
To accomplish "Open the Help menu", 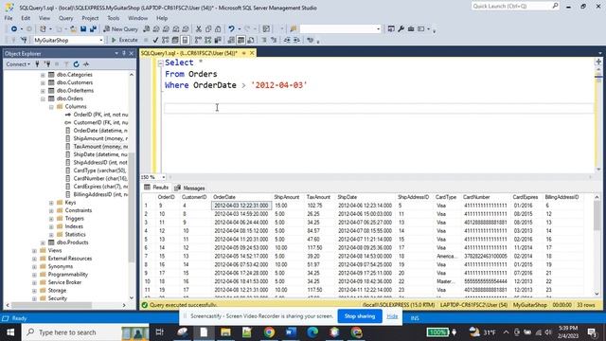I will click(162, 18).
